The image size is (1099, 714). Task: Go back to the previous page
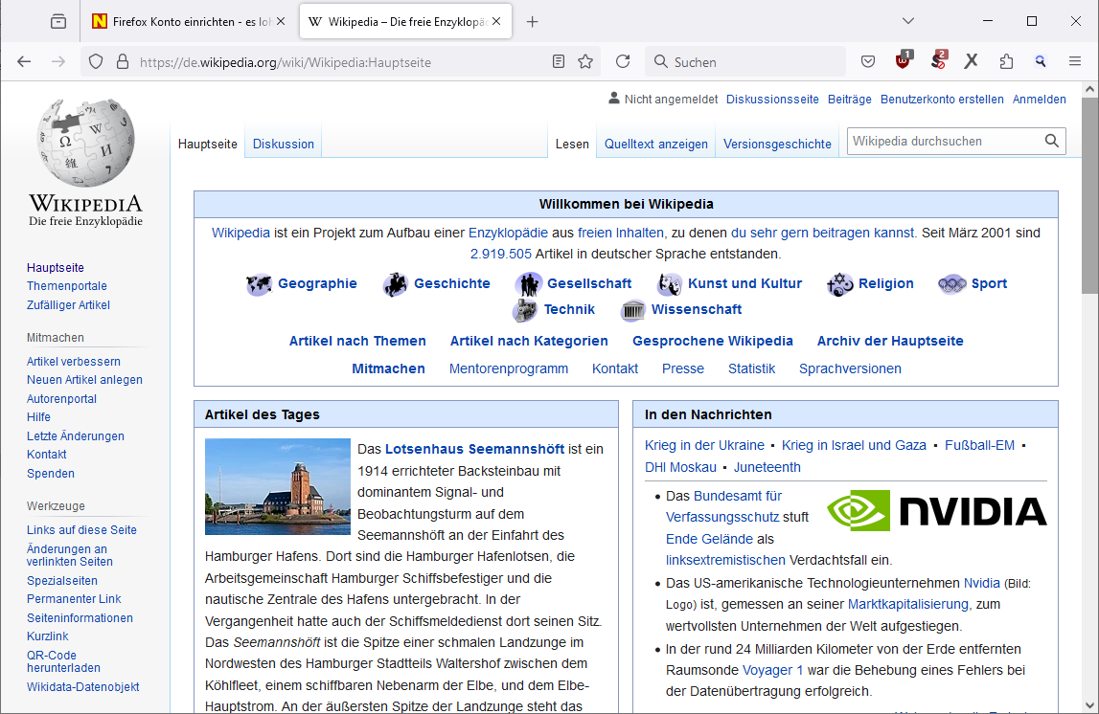coord(24,61)
